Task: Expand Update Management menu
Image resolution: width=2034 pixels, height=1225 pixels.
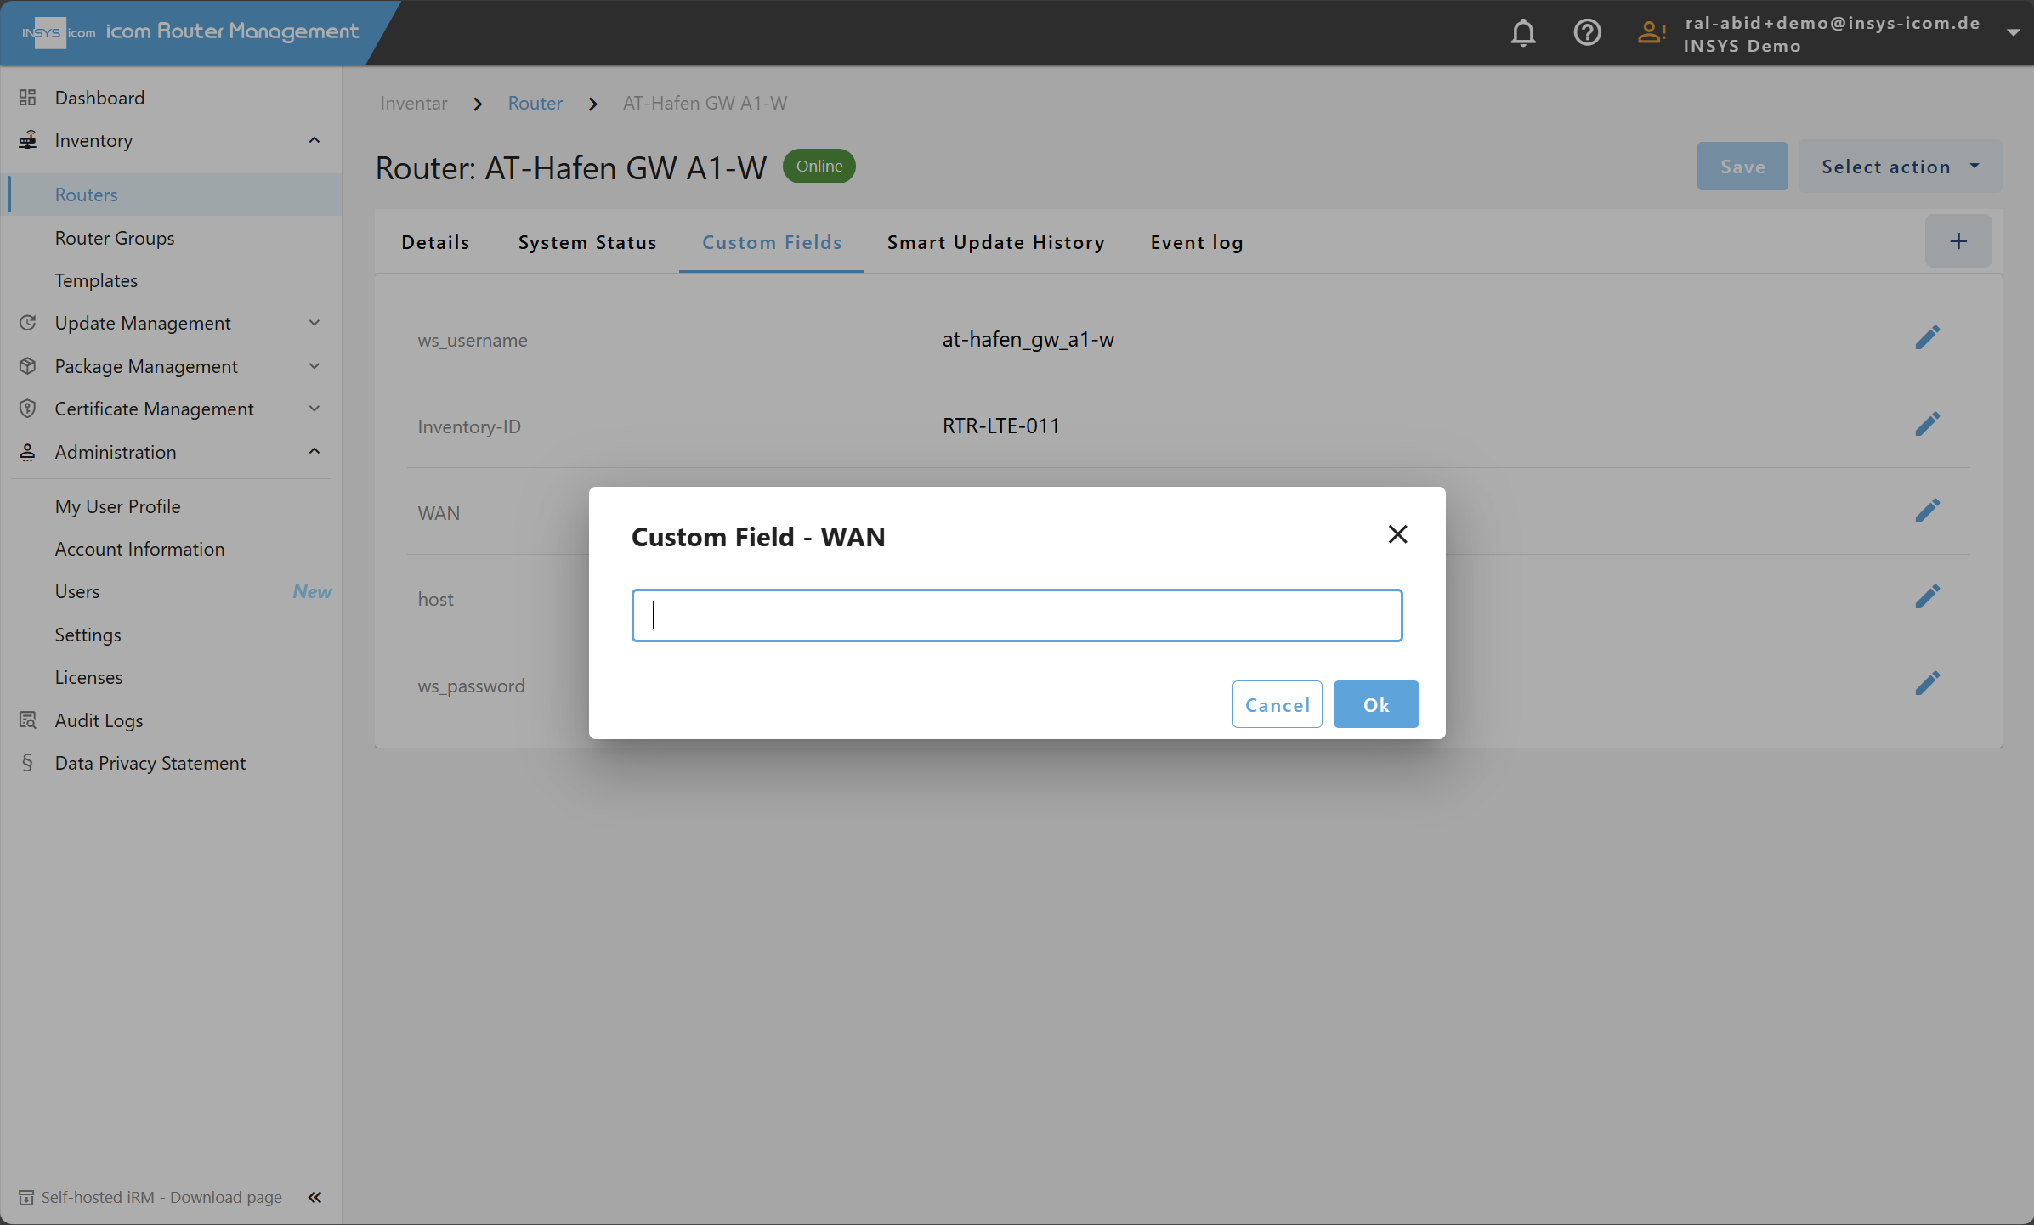Action: pos(314,323)
